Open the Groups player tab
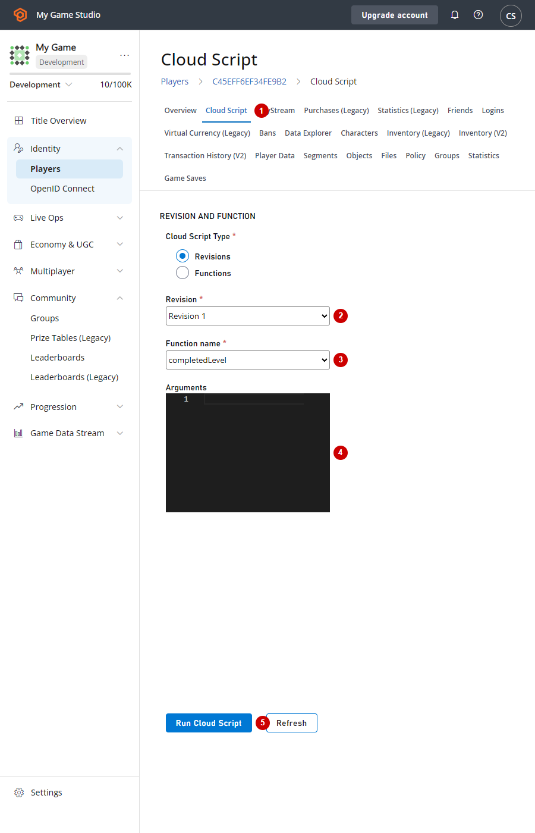 coord(447,156)
